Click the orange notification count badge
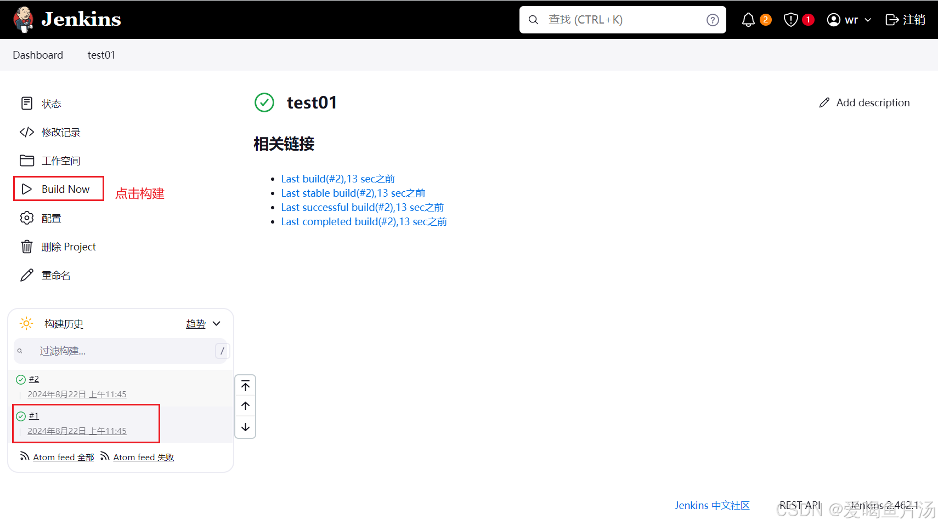 point(766,20)
